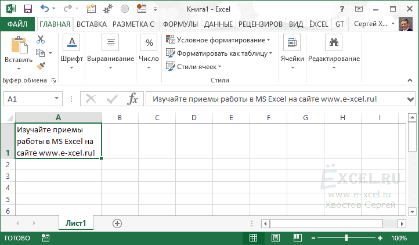Zoom in with the plus button
Screen dimensions: 419x245
(380, 238)
